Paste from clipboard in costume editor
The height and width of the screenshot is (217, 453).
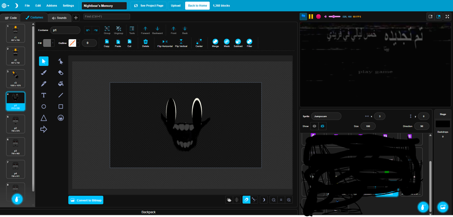(118, 43)
